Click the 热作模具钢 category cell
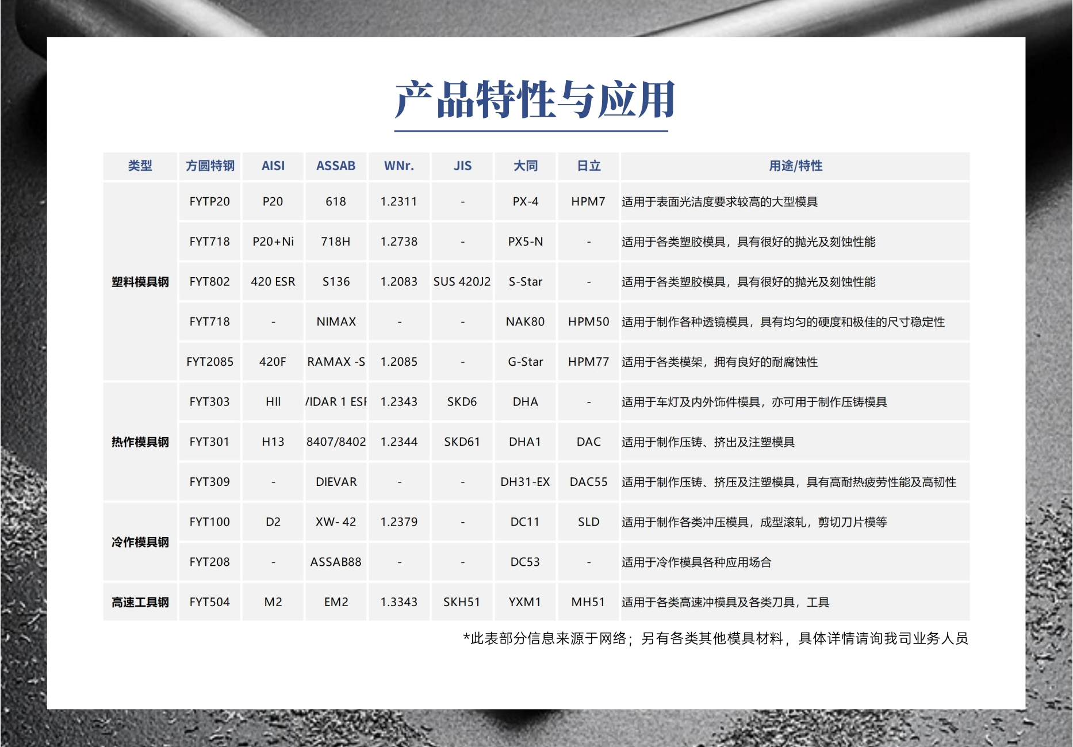The width and height of the screenshot is (1073, 747). [x=140, y=442]
